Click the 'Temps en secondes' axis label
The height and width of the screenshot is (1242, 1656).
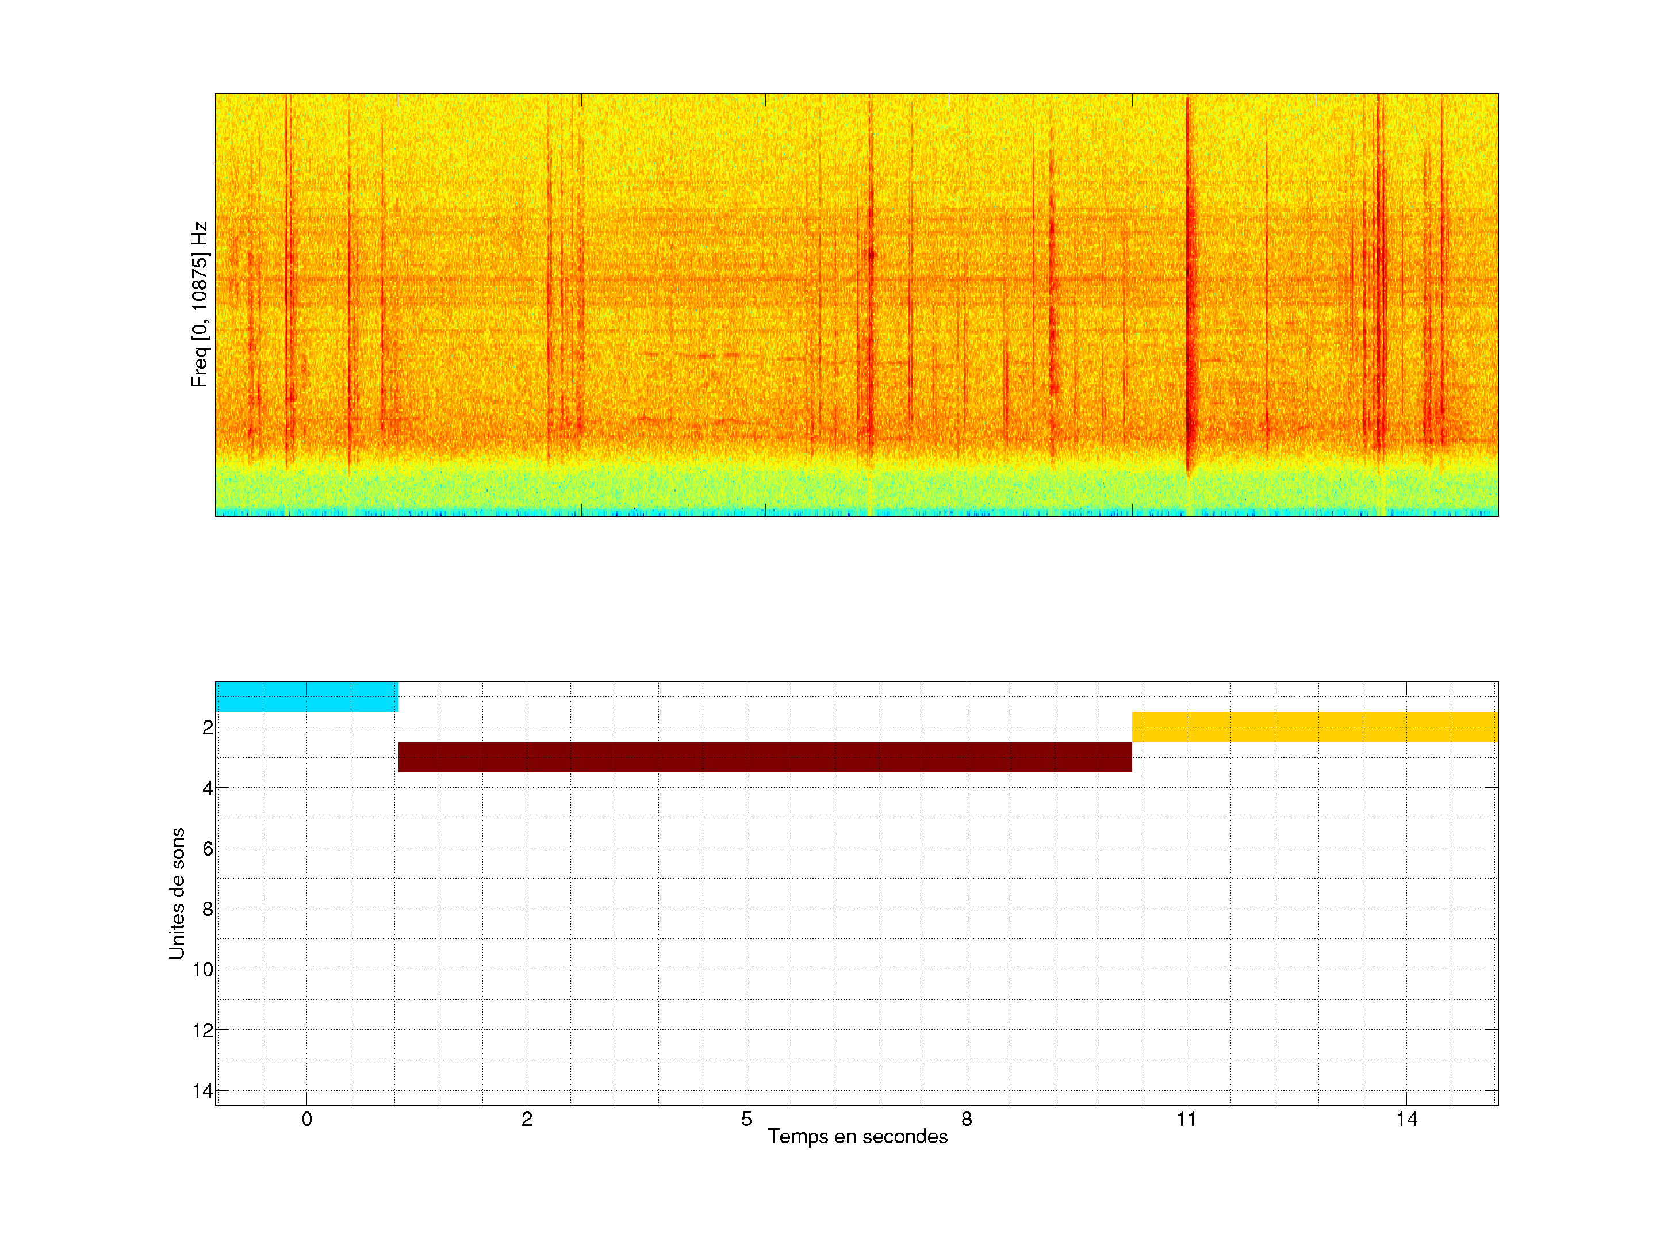857,1136
